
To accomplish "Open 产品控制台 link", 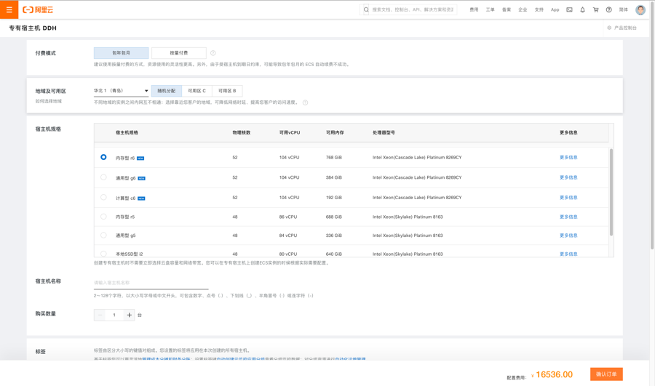I will pos(625,28).
